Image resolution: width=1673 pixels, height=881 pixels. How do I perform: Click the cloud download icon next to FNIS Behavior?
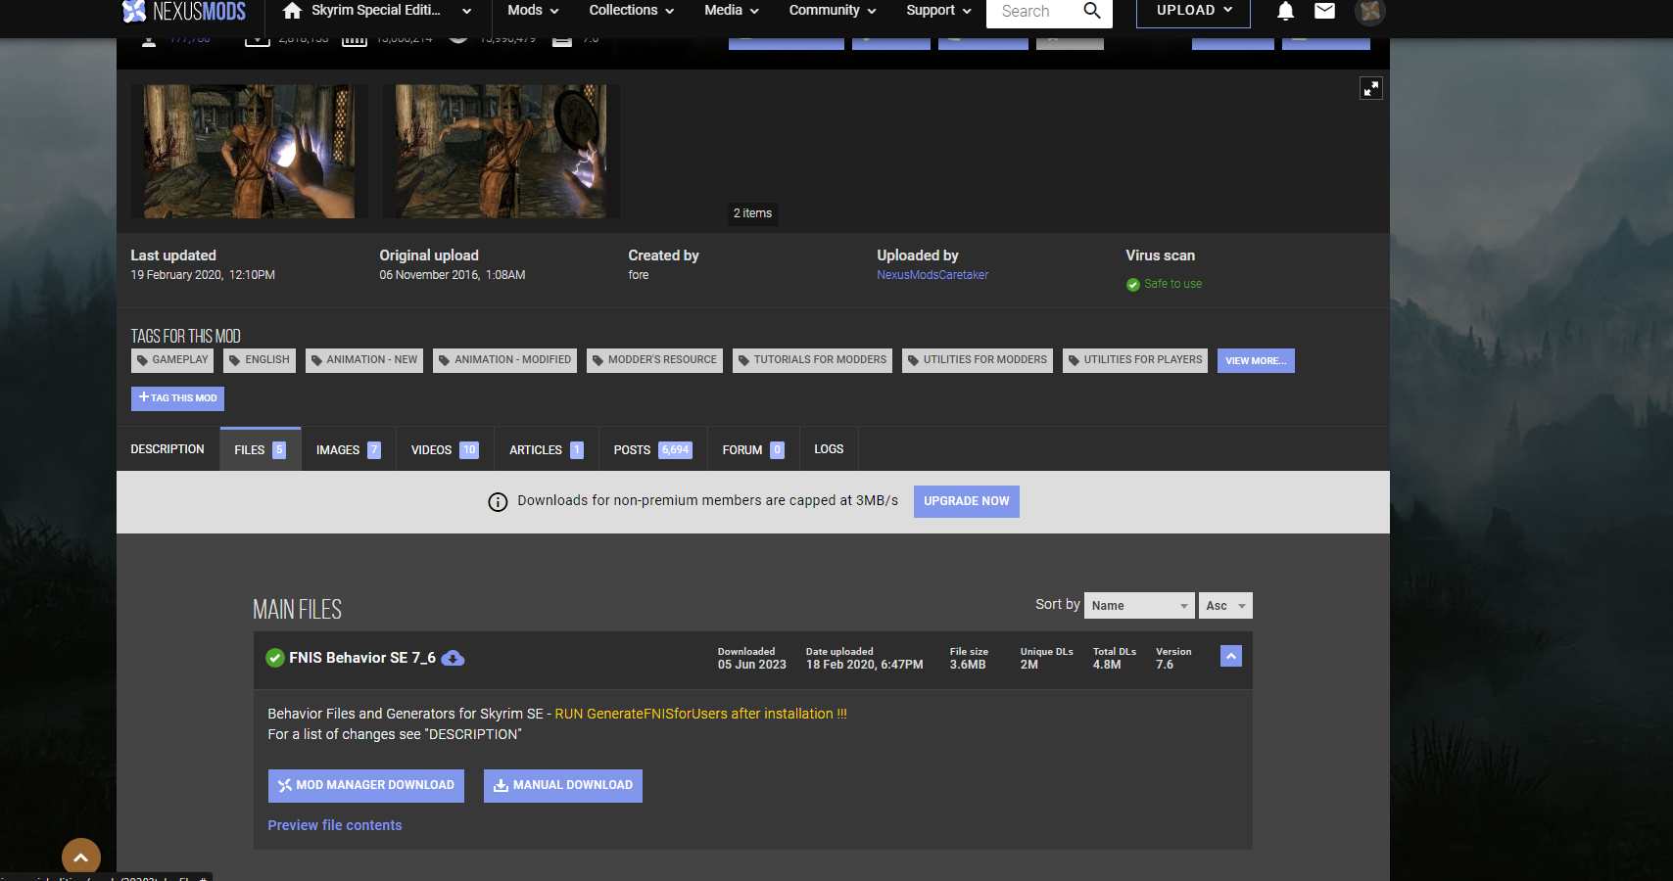pos(453,658)
